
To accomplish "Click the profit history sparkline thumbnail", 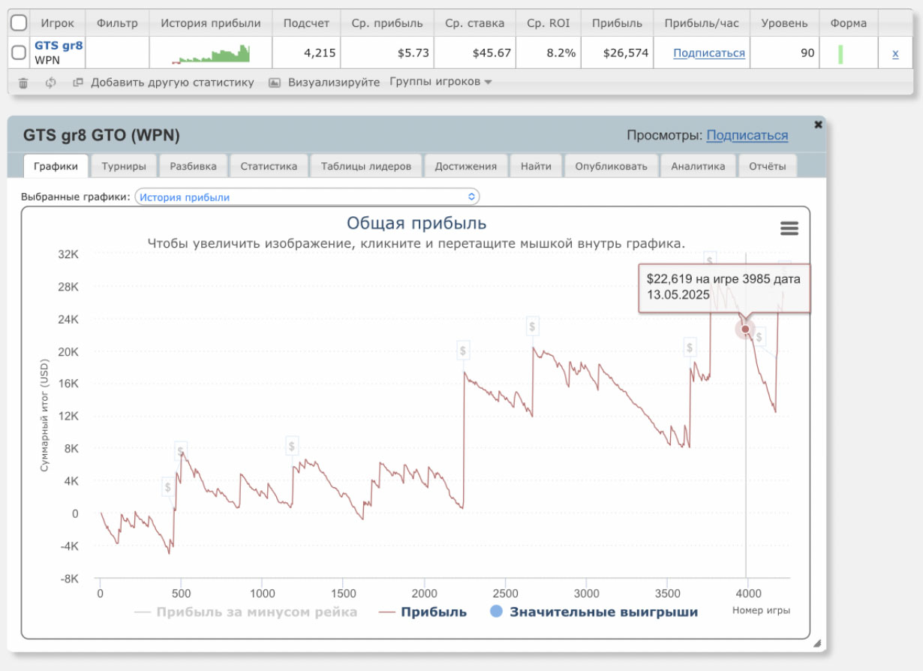I will point(211,54).
